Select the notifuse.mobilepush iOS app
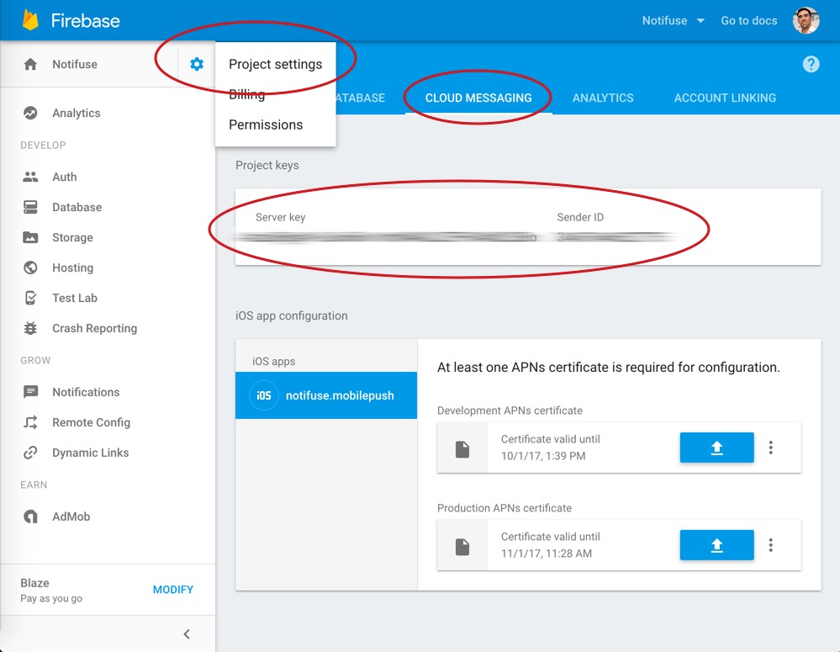 326,395
